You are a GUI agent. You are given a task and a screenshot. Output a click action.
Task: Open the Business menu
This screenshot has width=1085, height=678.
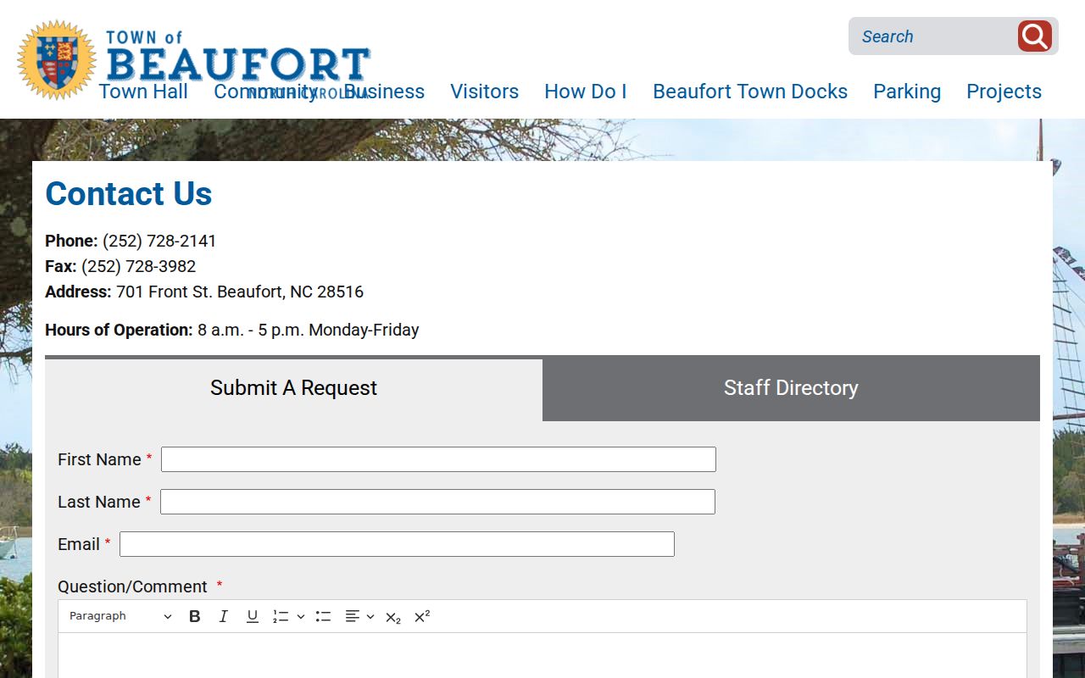pyautogui.click(x=384, y=92)
